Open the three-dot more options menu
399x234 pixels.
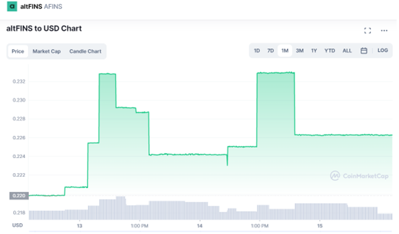pos(384,31)
